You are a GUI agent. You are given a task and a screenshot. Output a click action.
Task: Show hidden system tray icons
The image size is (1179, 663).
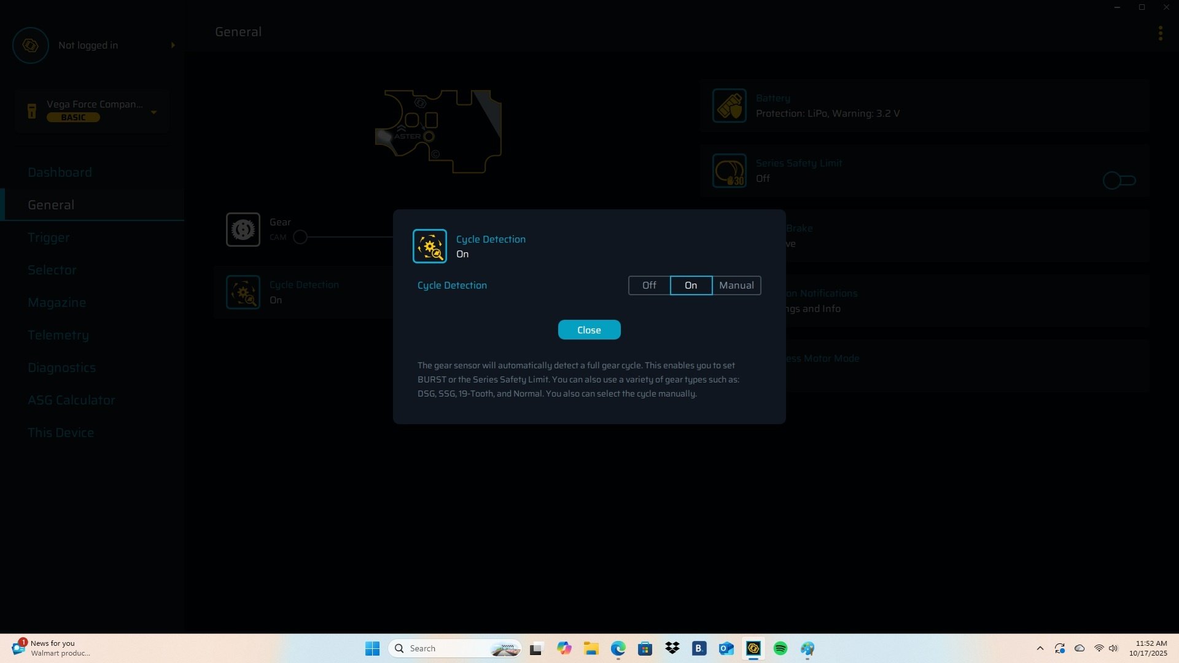(x=1040, y=648)
